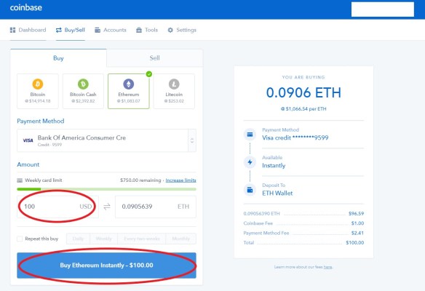Click the green Ethereum selected checkmark

click(148, 74)
